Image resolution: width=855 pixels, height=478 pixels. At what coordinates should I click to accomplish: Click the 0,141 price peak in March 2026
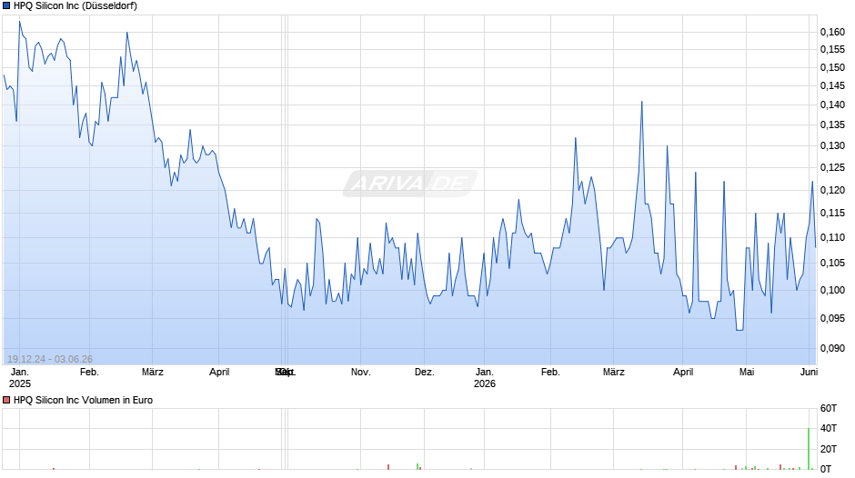click(642, 102)
